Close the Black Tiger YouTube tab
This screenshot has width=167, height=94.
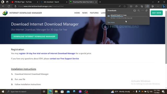38,2
